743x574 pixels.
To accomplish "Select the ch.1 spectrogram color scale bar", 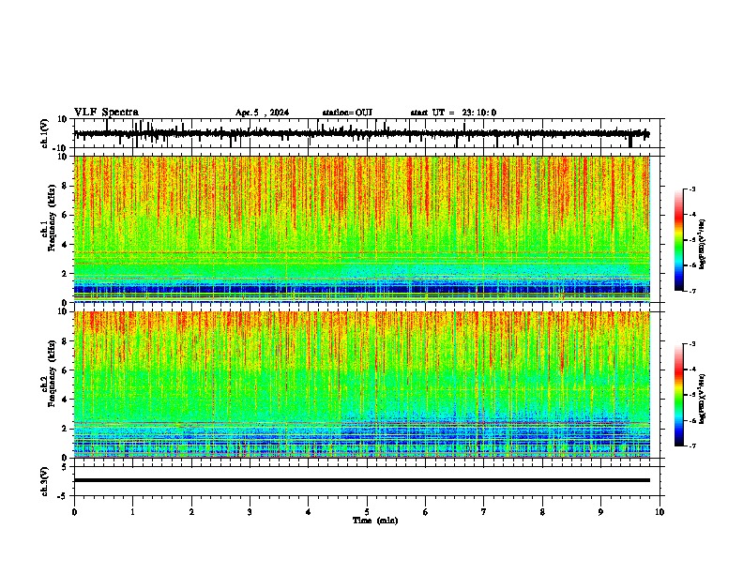I will pos(679,240).
